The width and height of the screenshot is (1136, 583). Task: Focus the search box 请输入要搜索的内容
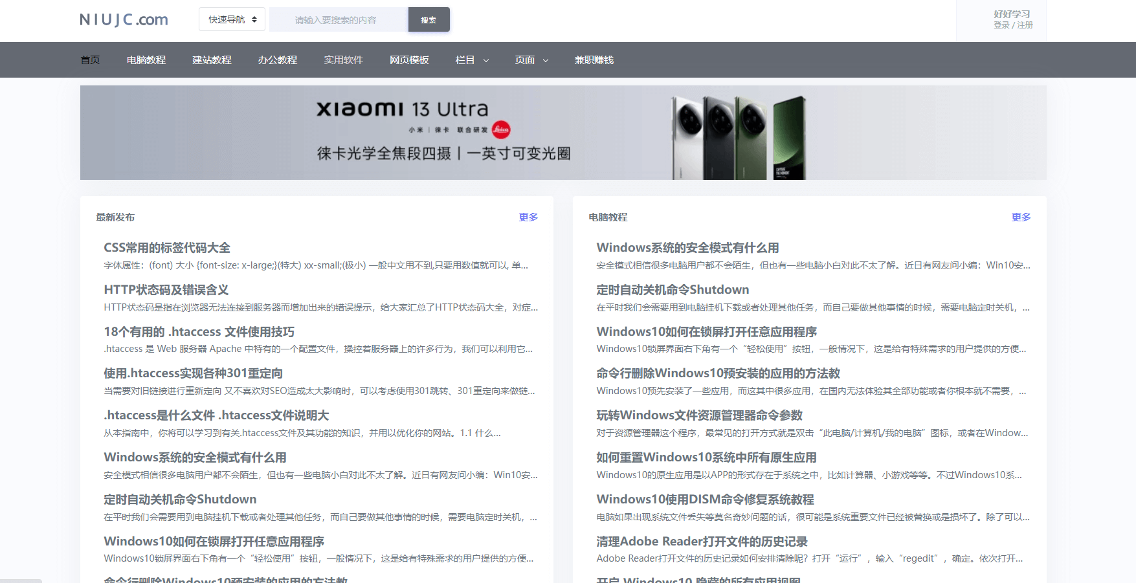pyautogui.click(x=339, y=19)
